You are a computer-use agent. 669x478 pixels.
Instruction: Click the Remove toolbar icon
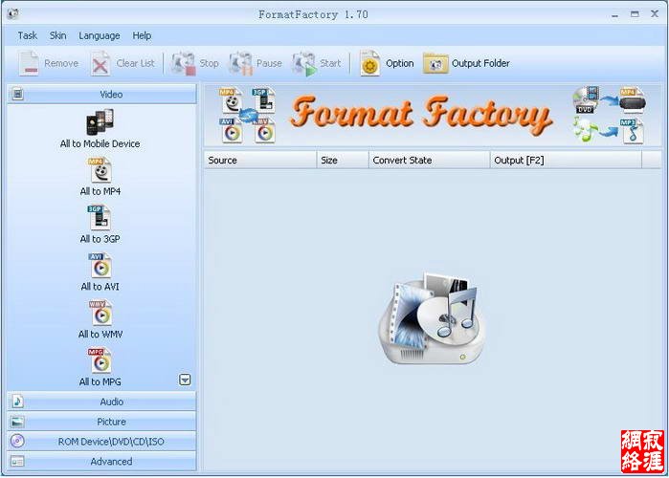point(29,63)
